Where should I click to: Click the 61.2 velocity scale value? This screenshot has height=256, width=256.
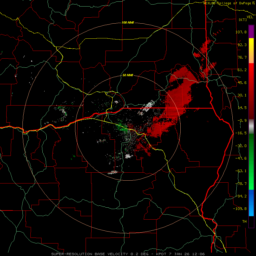point(242,70)
